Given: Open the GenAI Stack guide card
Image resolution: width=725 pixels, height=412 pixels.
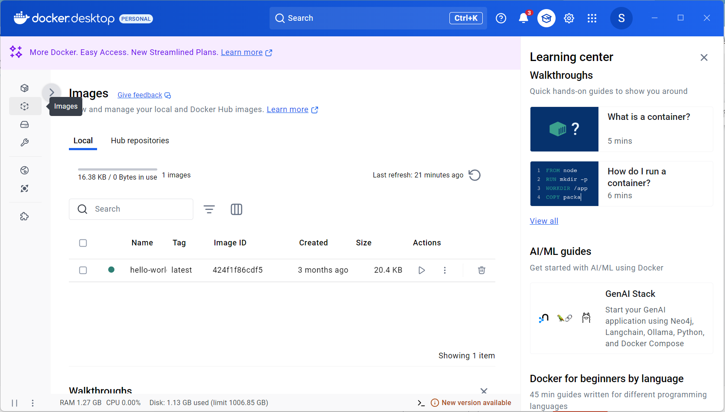Looking at the screenshot, I should (621, 319).
